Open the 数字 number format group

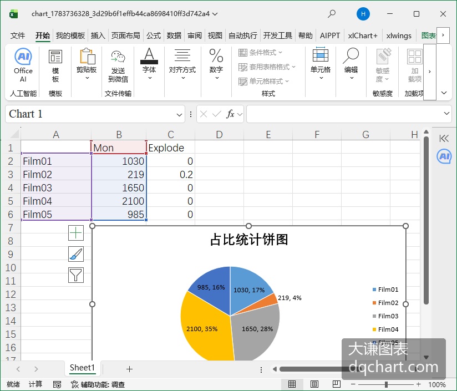click(216, 64)
